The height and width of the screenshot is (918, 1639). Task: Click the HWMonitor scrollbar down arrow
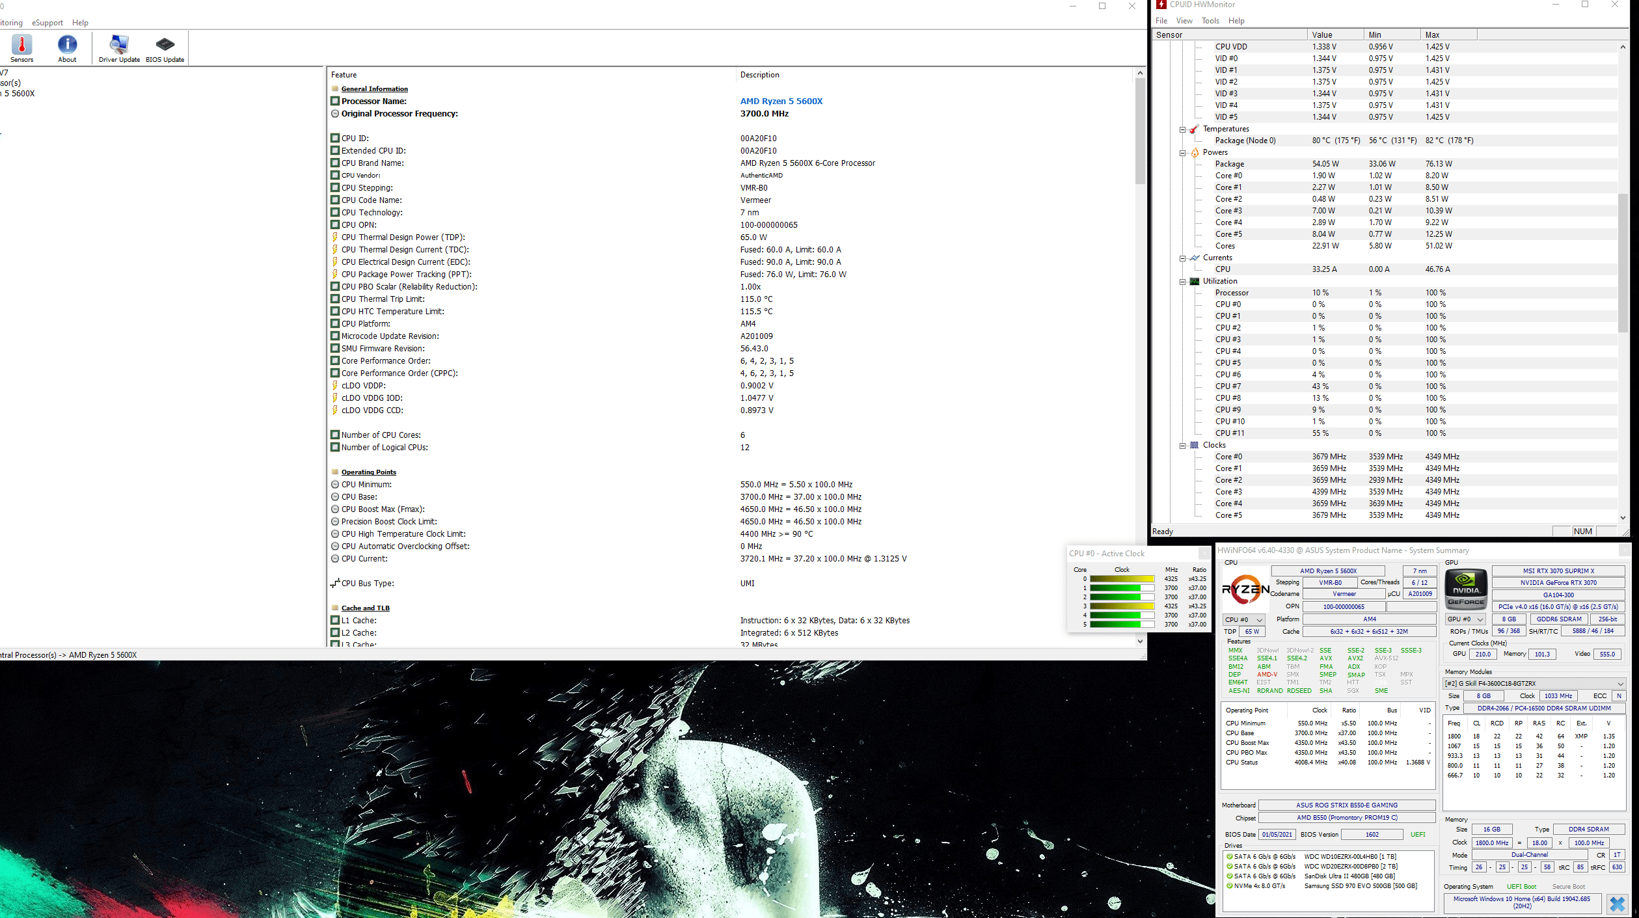[x=1623, y=518]
